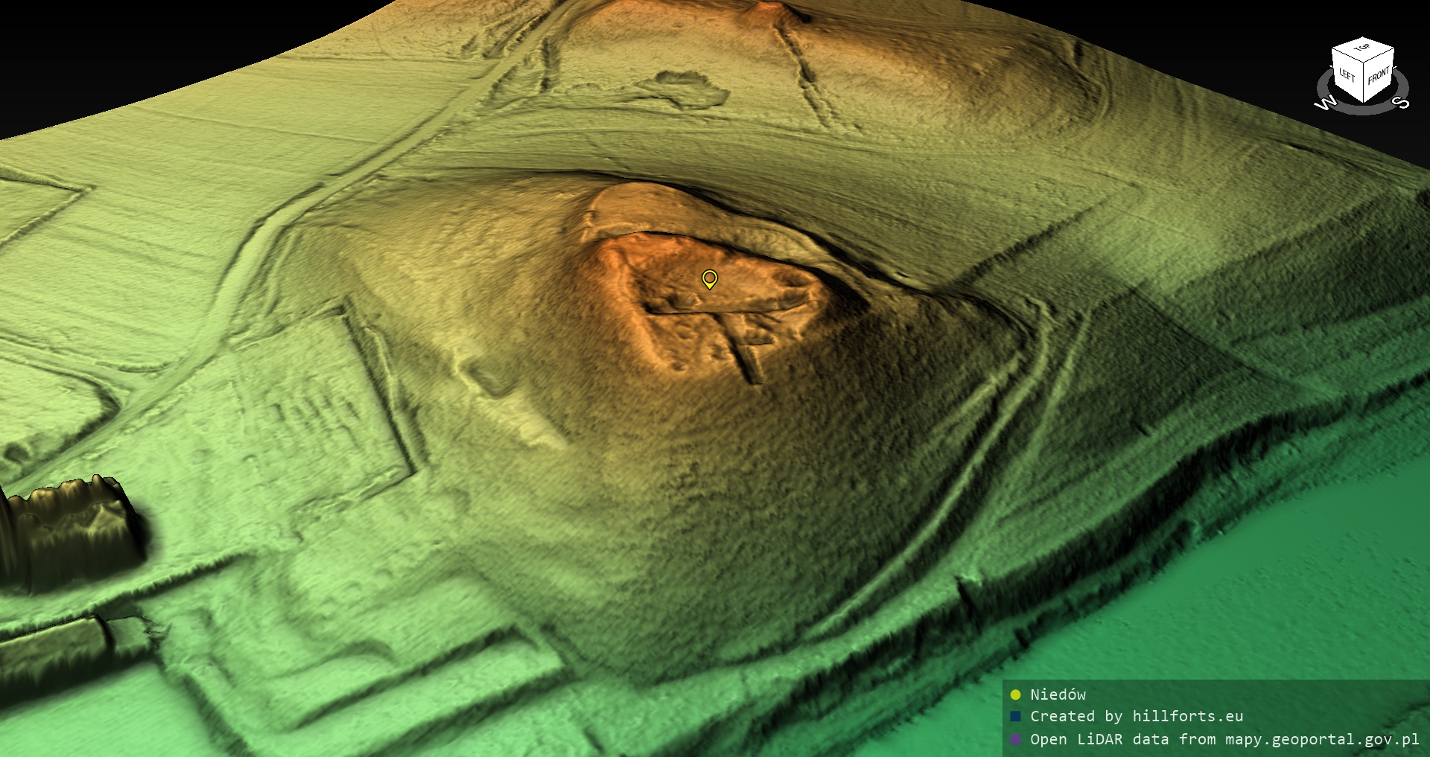Click the tall building block at left edge

71,528
